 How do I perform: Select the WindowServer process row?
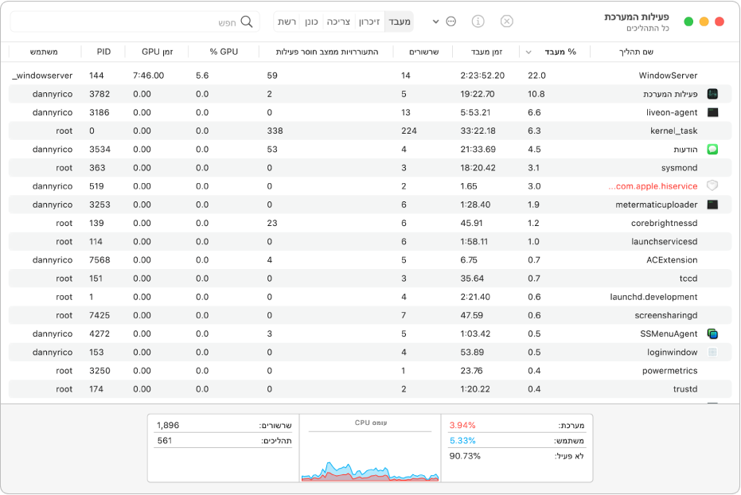tap(370, 76)
